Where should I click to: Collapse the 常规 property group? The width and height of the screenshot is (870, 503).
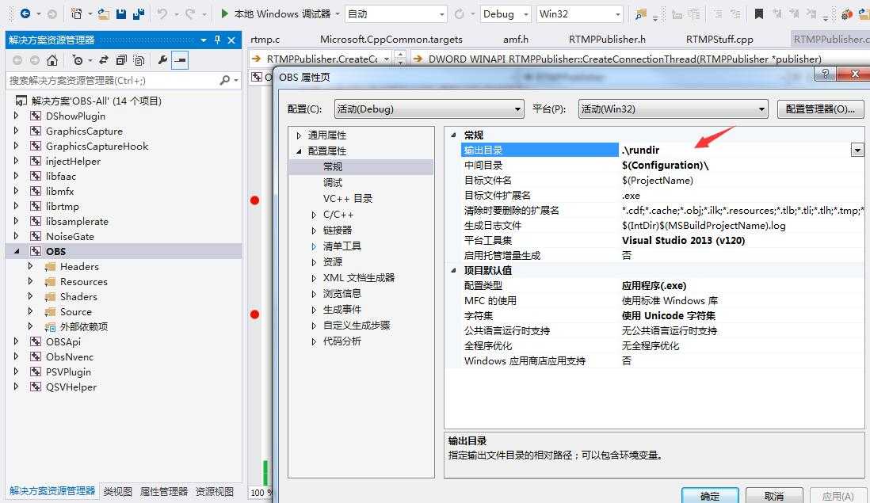(x=454, y=135)
